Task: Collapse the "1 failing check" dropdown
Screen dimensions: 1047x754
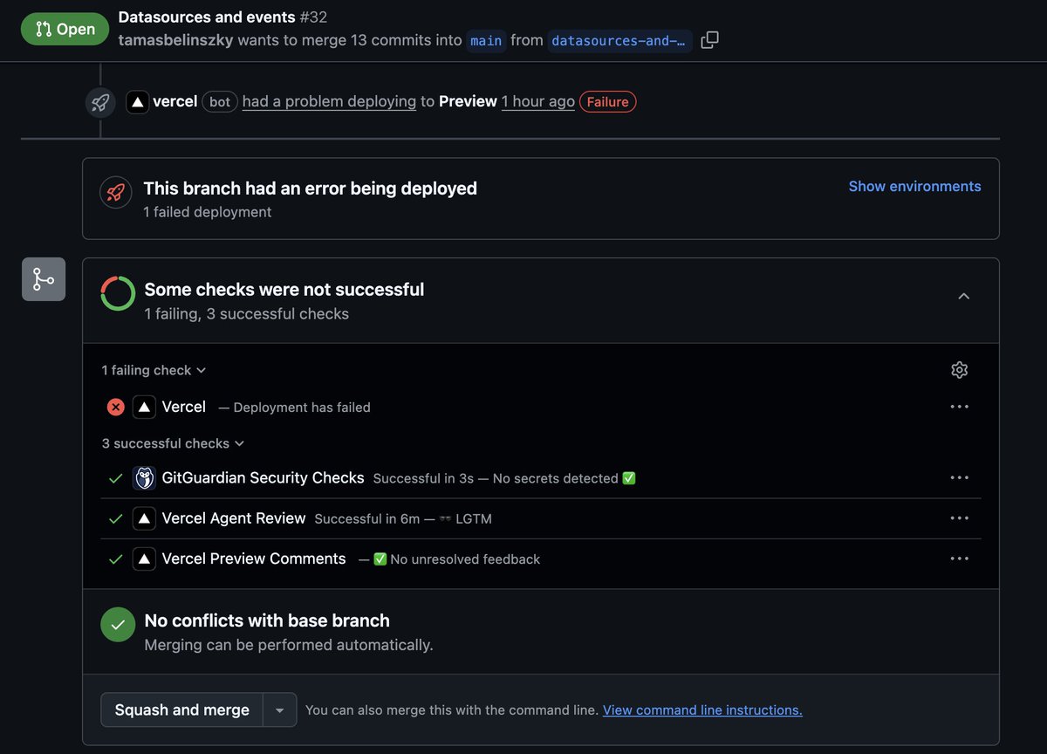Action: click(x=154, y=370)
